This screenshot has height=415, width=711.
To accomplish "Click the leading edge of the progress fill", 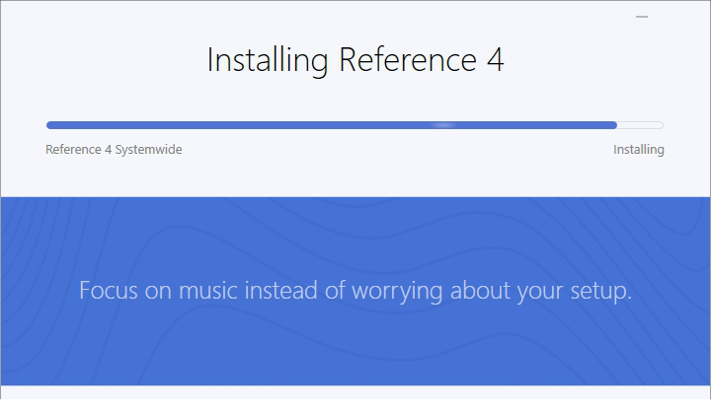I will pos(614,125).
